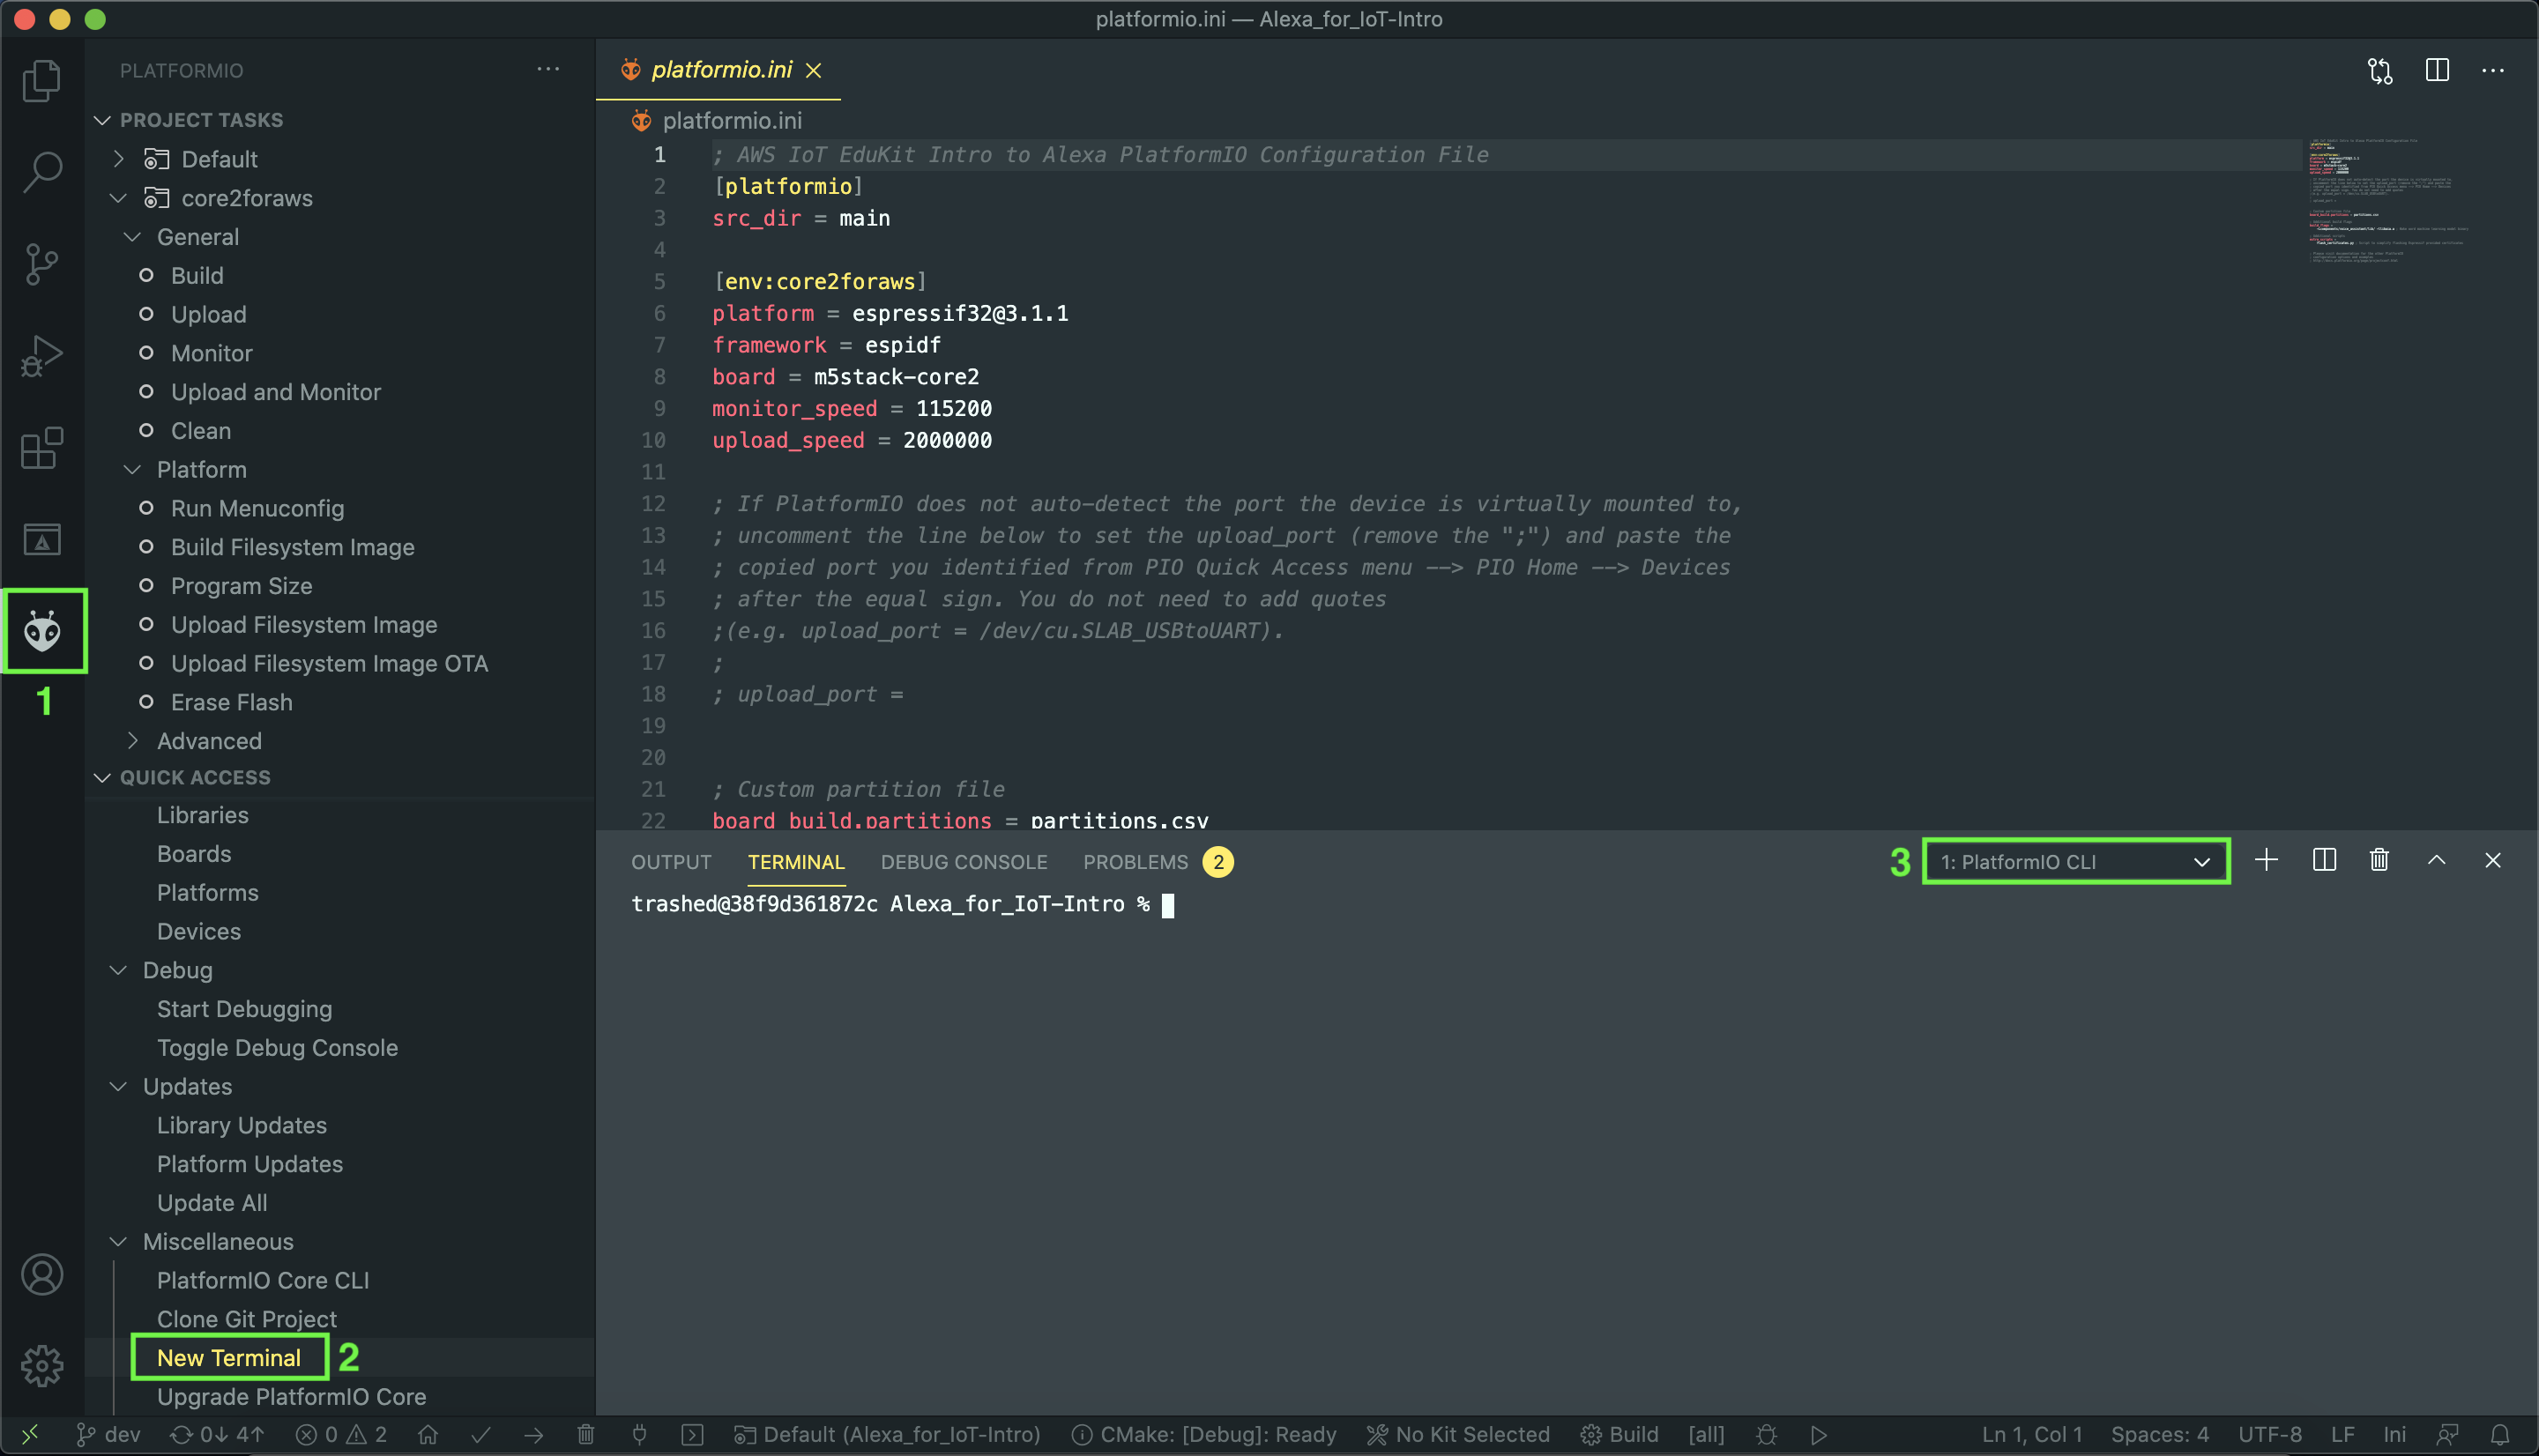Collapse the Updates quick access group
Image resolution: width=2539 pixels, height=1456 pixels.
tap(119, 1086)
